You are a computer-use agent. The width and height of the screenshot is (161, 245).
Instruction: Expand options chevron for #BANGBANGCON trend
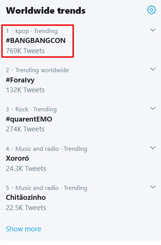pos(153,30)
